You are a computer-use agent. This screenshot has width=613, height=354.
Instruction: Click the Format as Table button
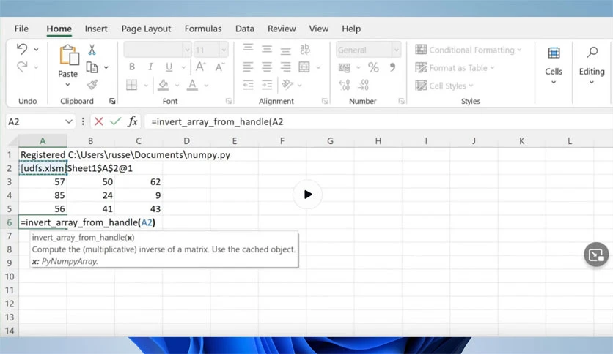455,68
